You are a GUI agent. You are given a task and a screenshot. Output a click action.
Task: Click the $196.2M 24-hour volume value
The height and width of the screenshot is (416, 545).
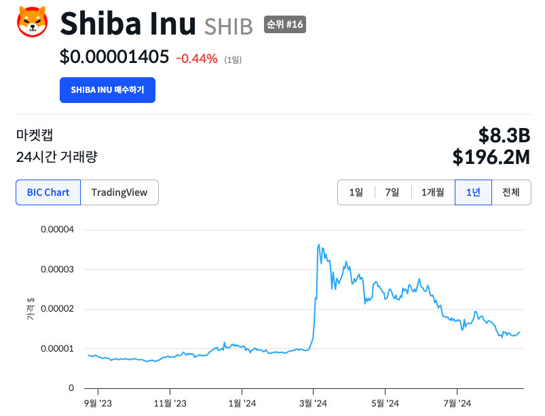coord(491,157)
